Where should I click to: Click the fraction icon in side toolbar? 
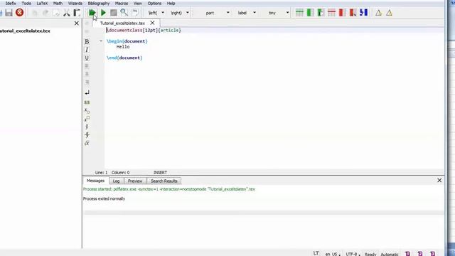[87, 127]
